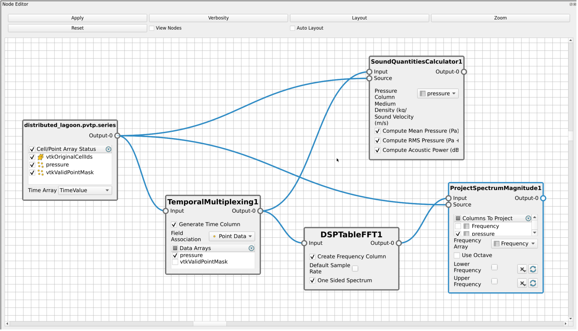Image resolution: width=578 pixels, height=331 pixels.
Task: Open the Time Array TimeValue dropdown
Action: 84,190
